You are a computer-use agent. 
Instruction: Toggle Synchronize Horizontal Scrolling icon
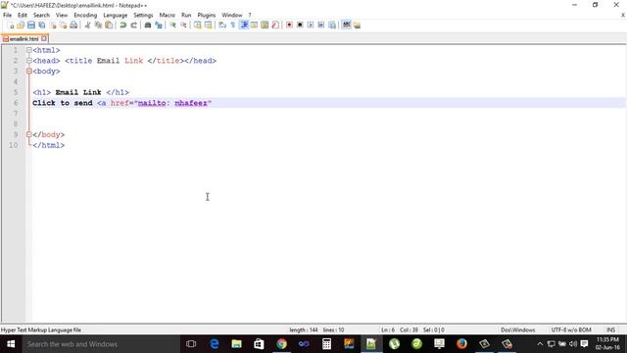[208, 25]
